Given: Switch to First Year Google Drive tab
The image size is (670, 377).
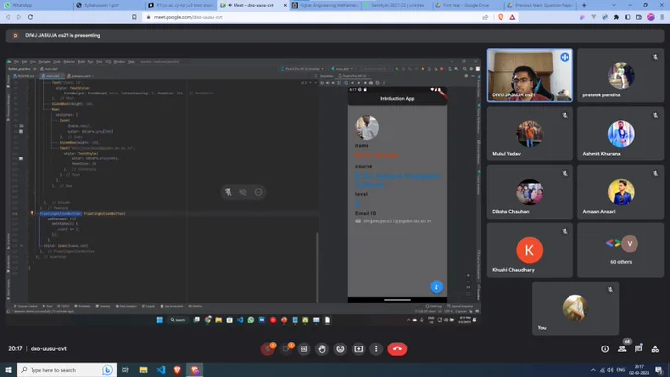Looking at the screenshot, I should [x=469, y=5].
